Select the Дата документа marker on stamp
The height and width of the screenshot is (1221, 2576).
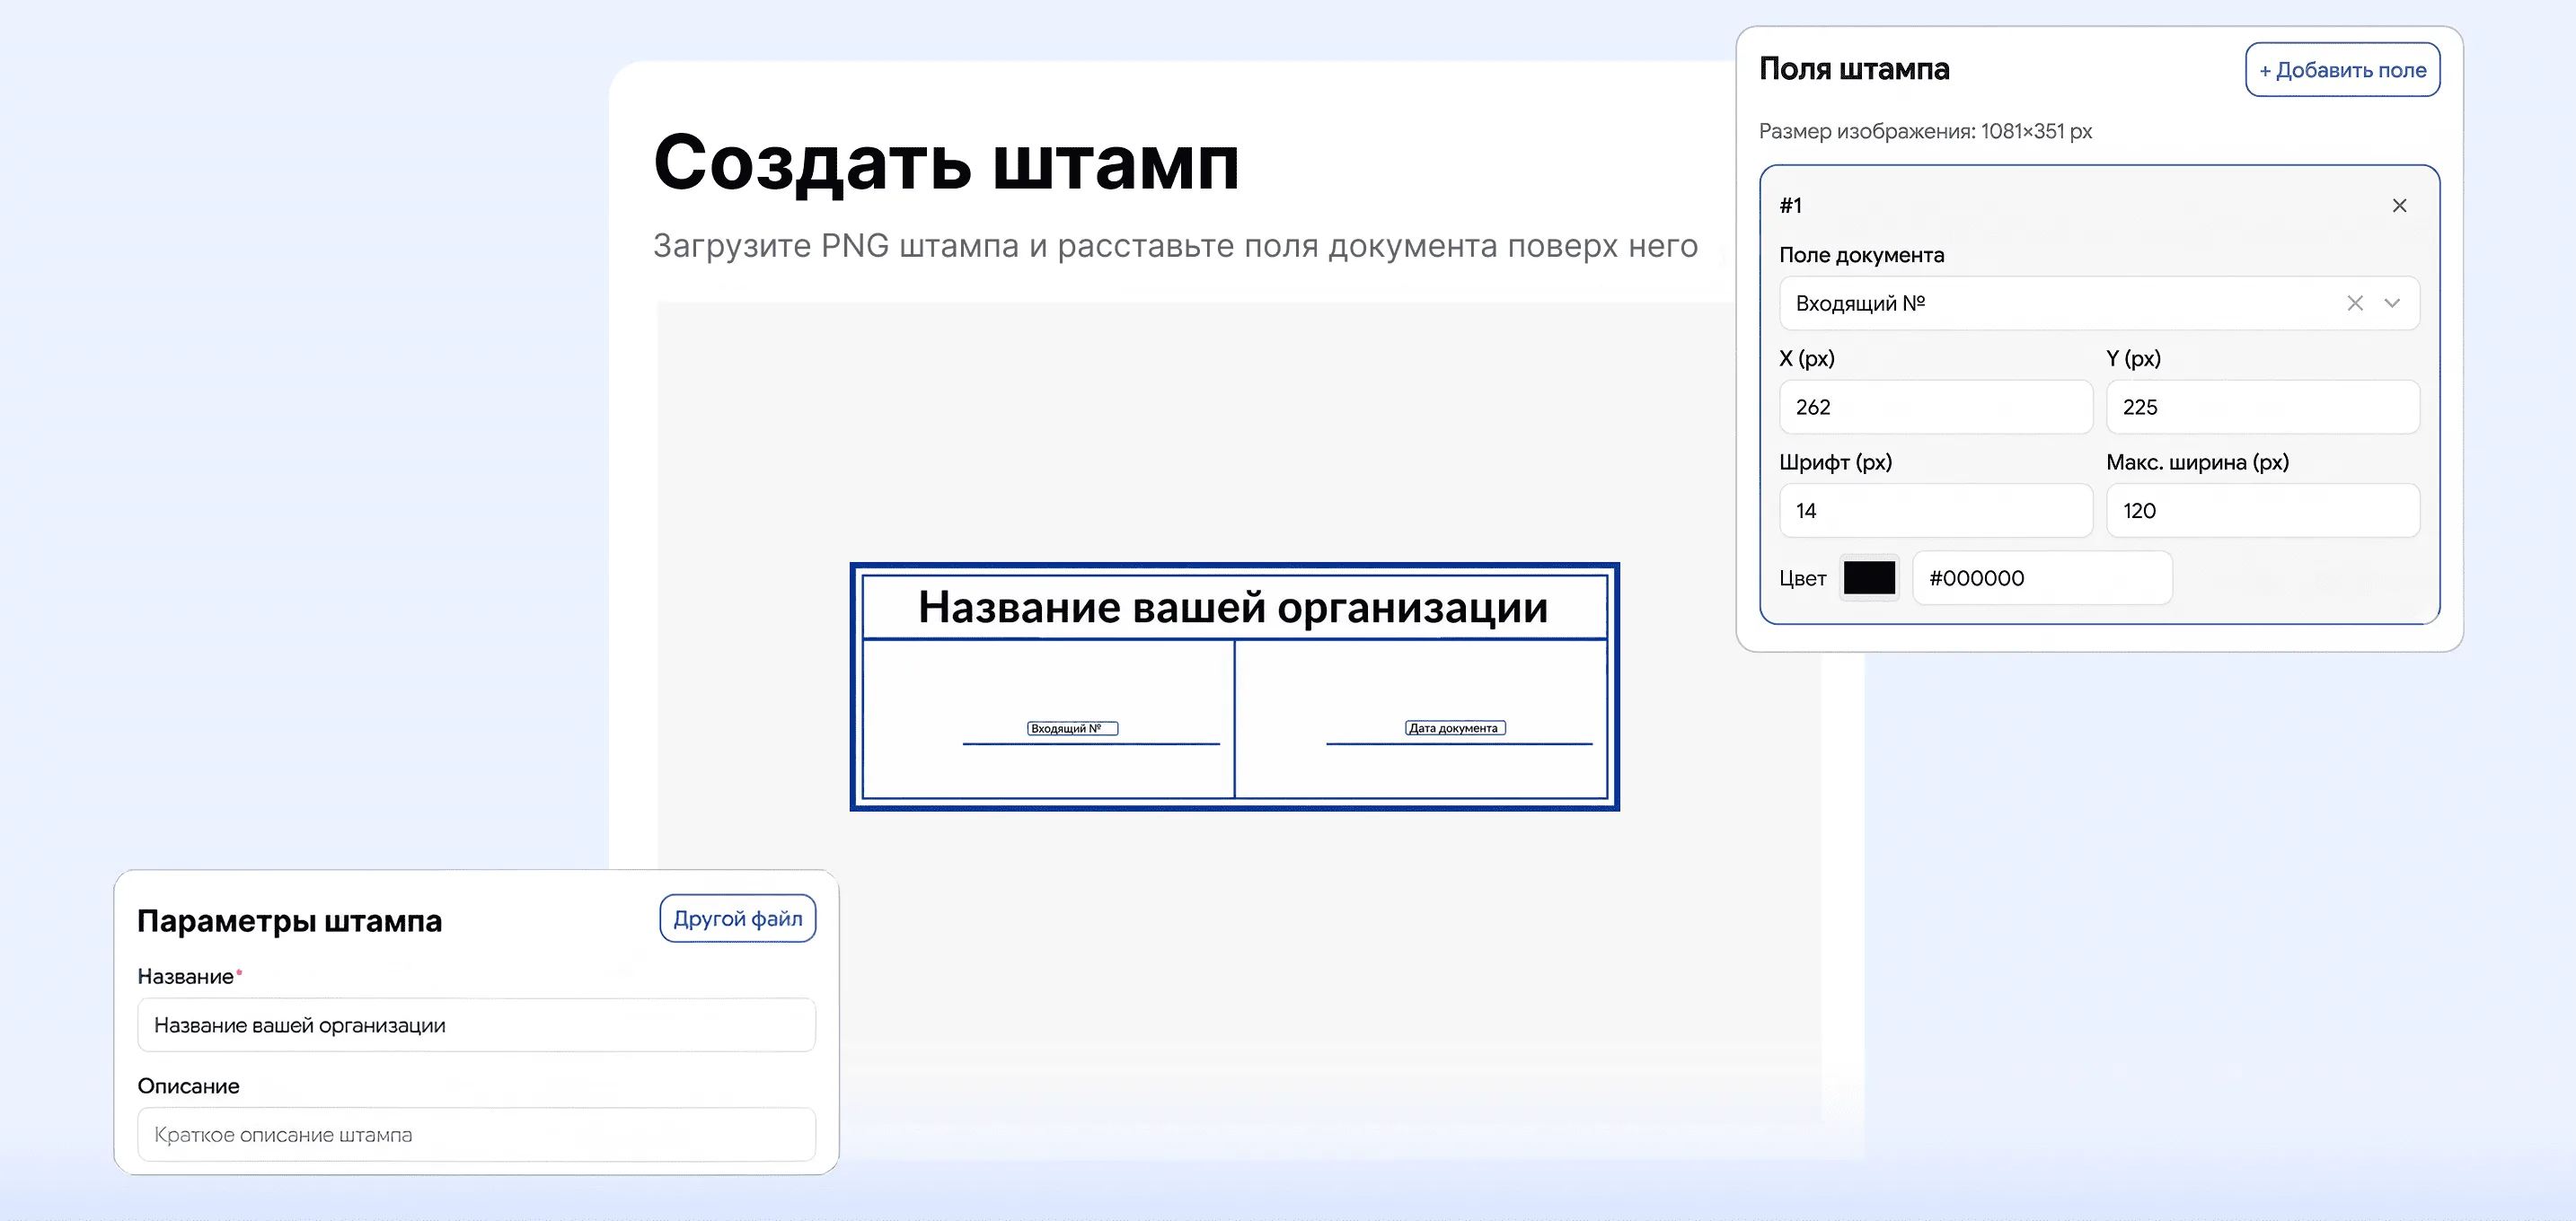[1455, 728]
